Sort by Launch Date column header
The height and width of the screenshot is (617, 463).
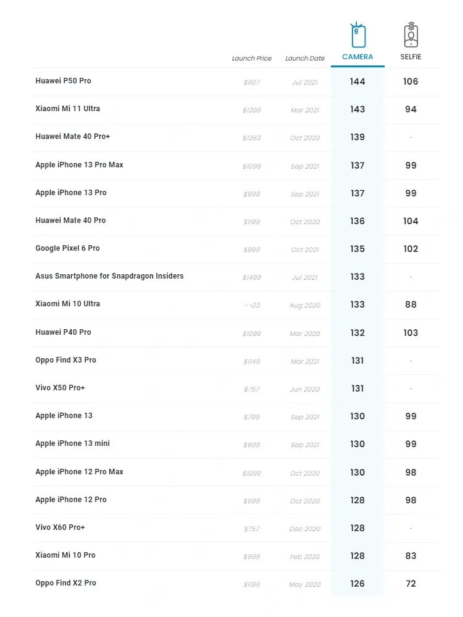pos(304,59)
